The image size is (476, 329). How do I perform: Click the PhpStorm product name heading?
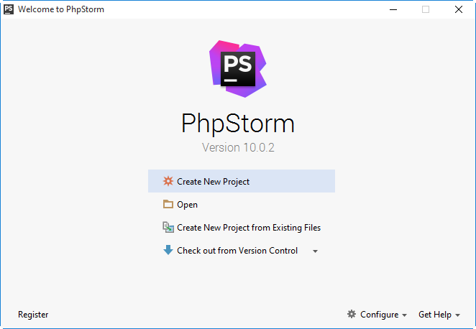click(238, 124)
